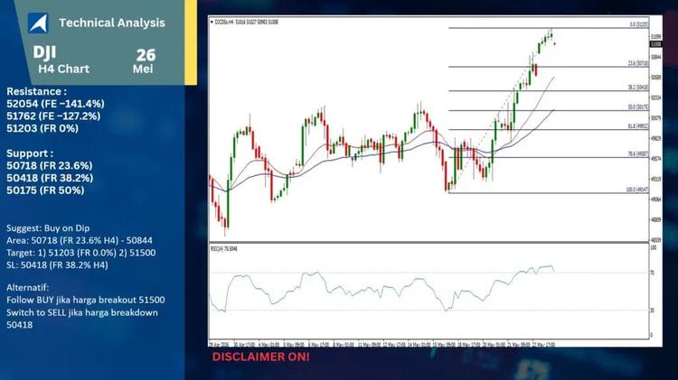Click the Follow BUY breakout 51500 line
The height and width of the screenshot is (380, 678).
pyautogui.click(x=86, y=300)
